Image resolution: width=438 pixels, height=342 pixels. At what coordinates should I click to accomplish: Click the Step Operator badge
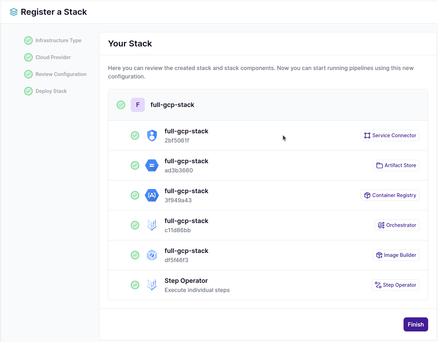(x=395, y=285)
